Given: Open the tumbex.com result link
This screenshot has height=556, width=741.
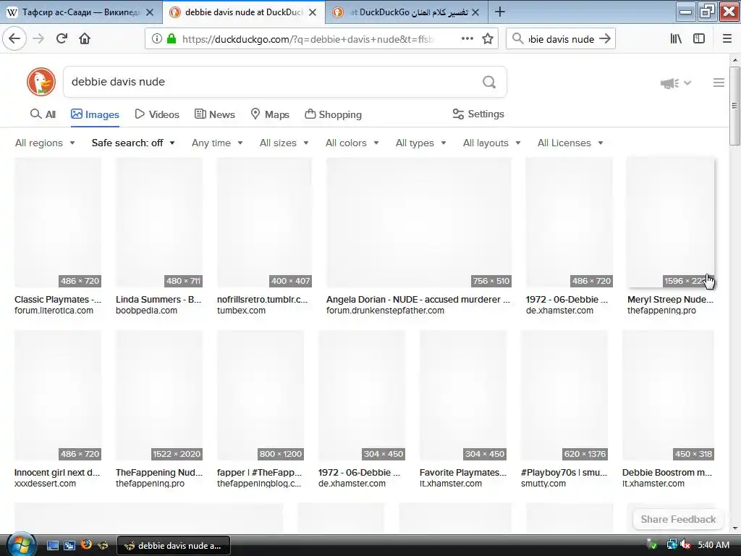Looking at the screenshot, I should [241, 311].
